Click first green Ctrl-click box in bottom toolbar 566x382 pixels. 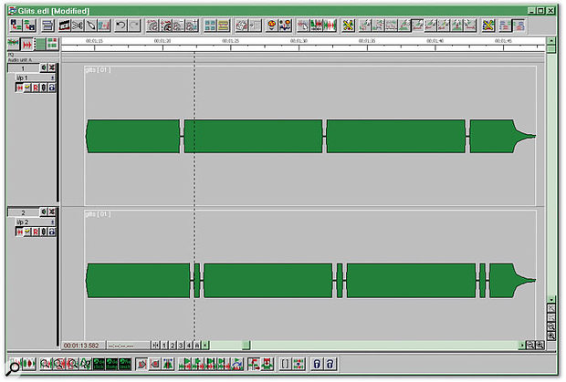tap(99, 364)
